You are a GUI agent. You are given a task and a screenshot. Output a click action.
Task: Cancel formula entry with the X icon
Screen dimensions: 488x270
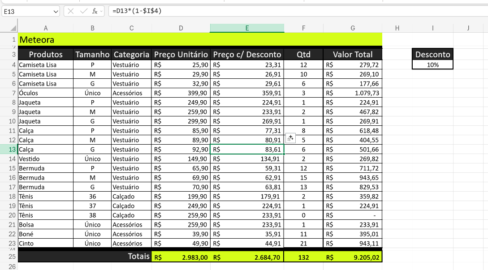[71, 11]
